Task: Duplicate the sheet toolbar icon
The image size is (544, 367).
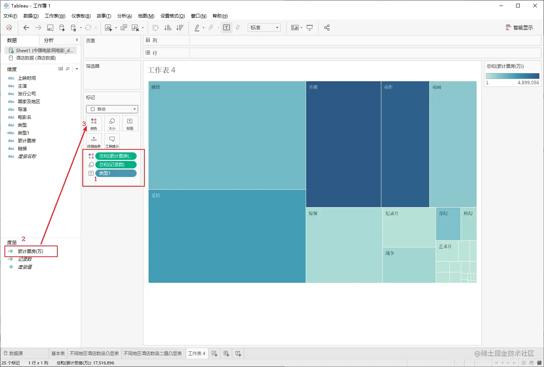Action: 124,28
